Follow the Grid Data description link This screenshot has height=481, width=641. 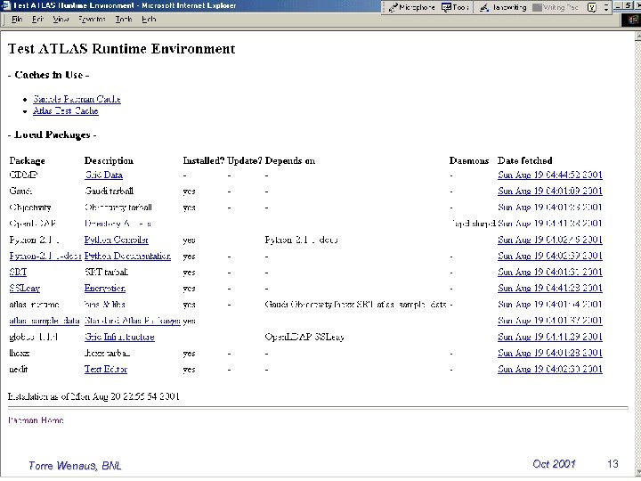(x=104, y=175)
